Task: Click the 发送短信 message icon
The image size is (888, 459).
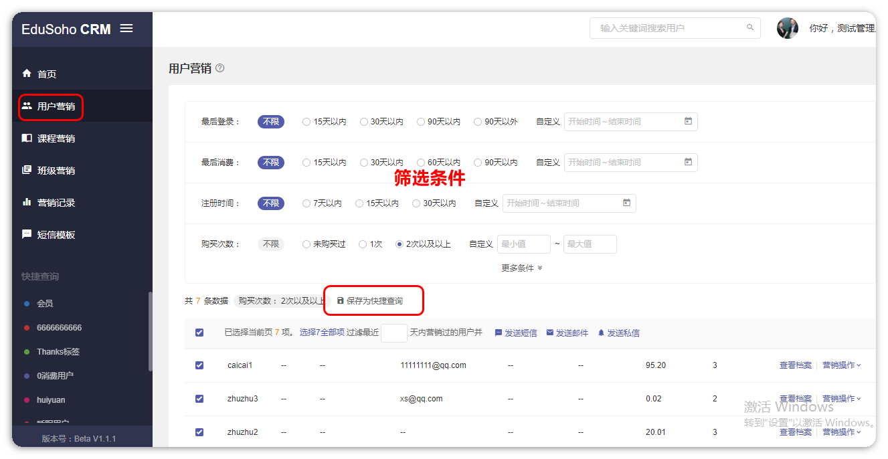Action: [x=499, y=333]
